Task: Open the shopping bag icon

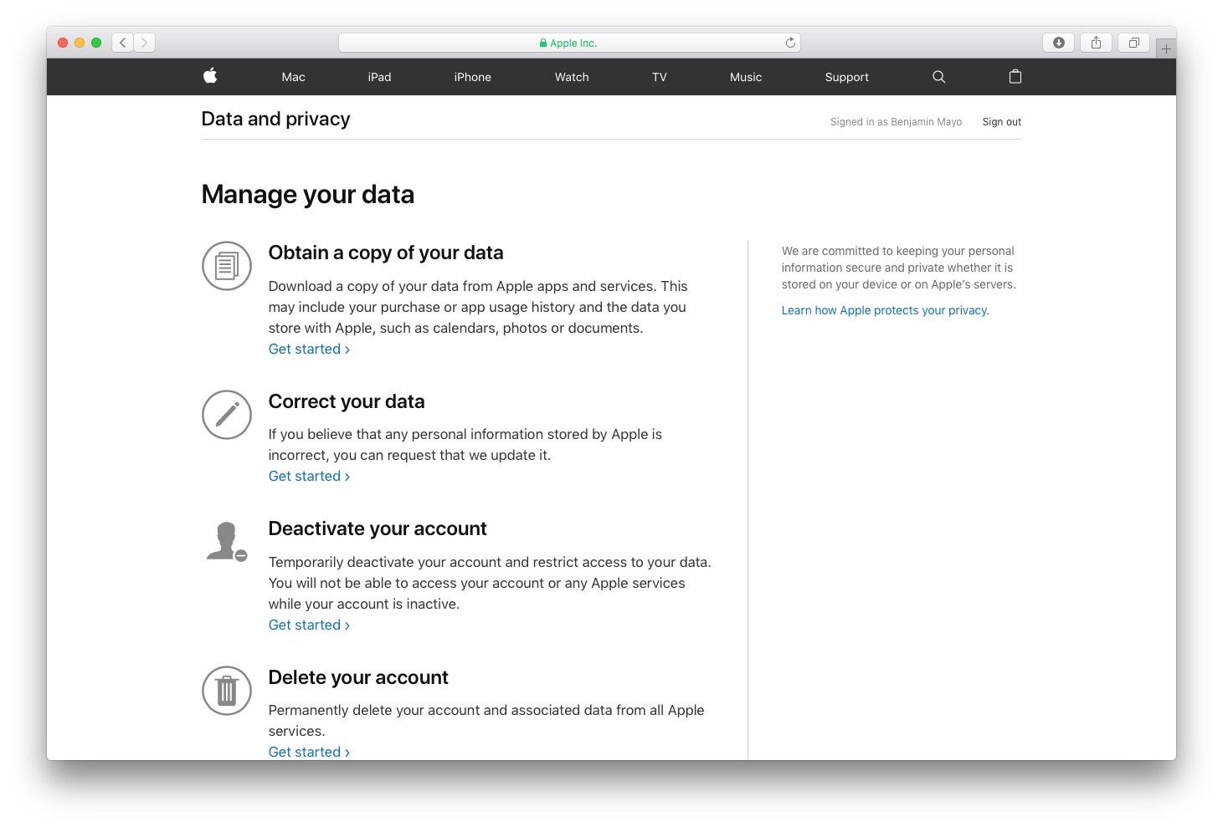Action: click(x=1015, y=76)
